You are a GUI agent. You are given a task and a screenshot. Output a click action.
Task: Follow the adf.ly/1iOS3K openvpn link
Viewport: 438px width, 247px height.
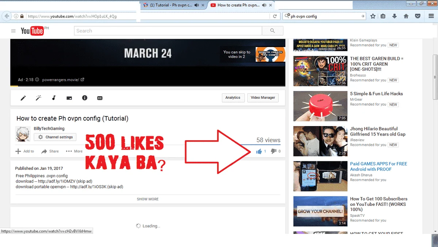88,187
